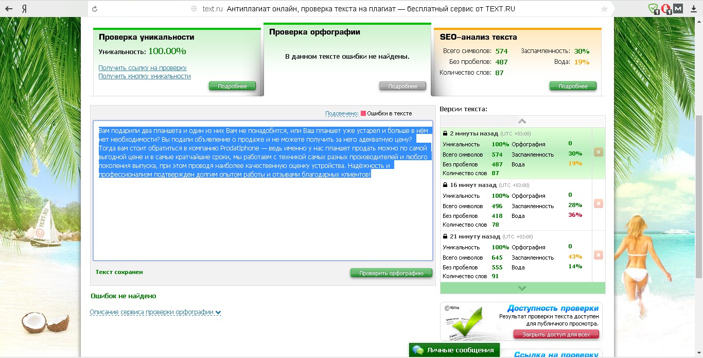Delete the version from 21 minutes ago
Viewport: 703px width, 358px height.
click(x=599, y=255)
